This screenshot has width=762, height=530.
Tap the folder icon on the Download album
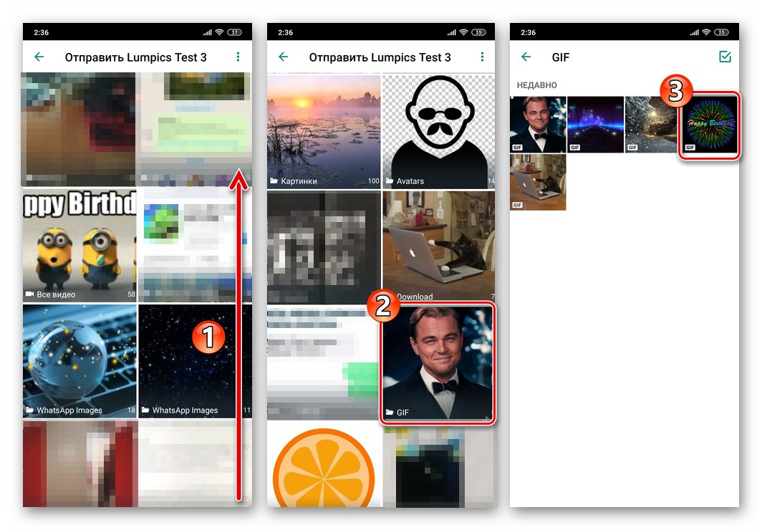392,297
